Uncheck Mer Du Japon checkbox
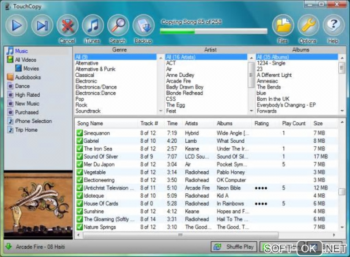The image size is (350, 257). point(80,164)
